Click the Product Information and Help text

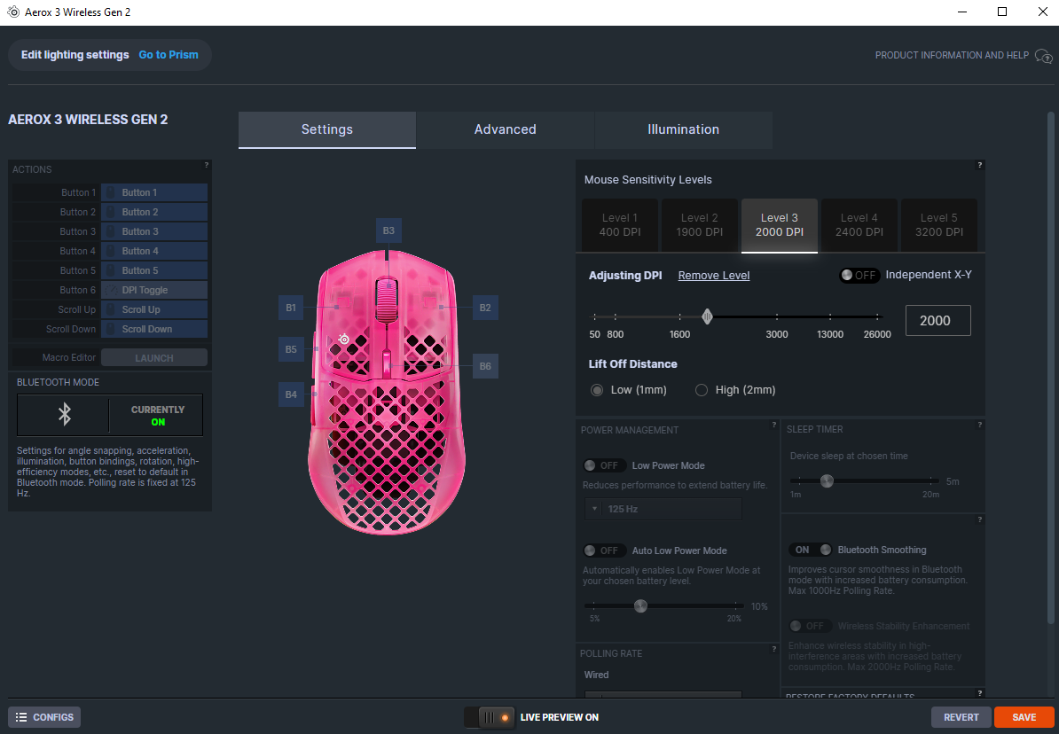tap(952, 55)
